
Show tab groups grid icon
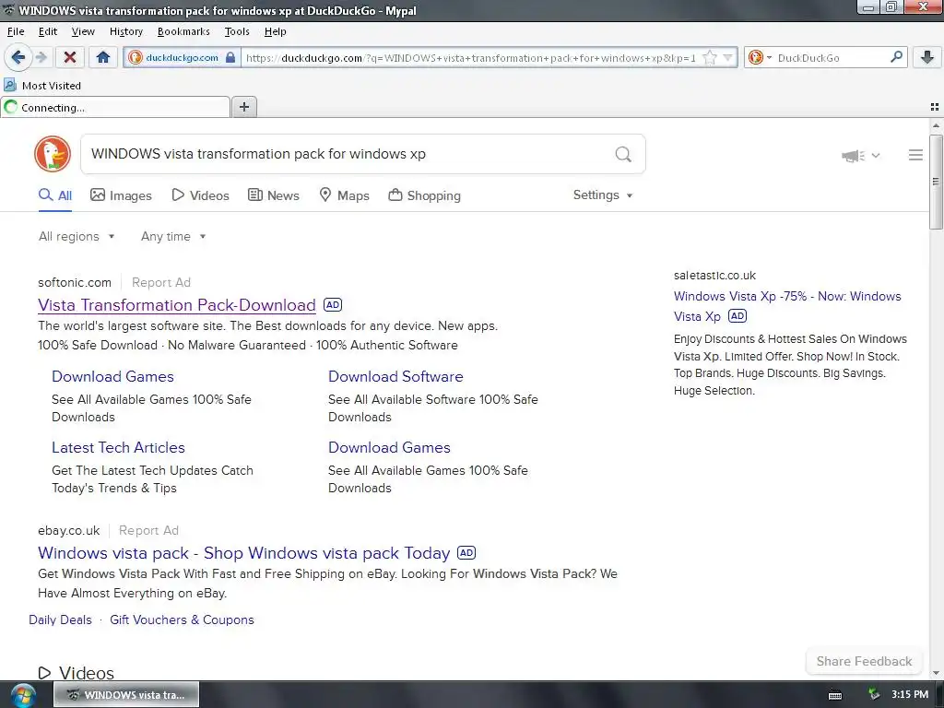[935, 107]
